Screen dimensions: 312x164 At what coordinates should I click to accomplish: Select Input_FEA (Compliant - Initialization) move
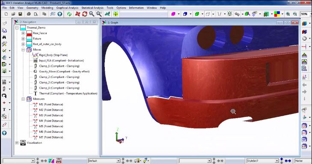[62, 60]
